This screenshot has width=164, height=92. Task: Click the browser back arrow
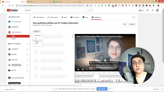[2, 6]
